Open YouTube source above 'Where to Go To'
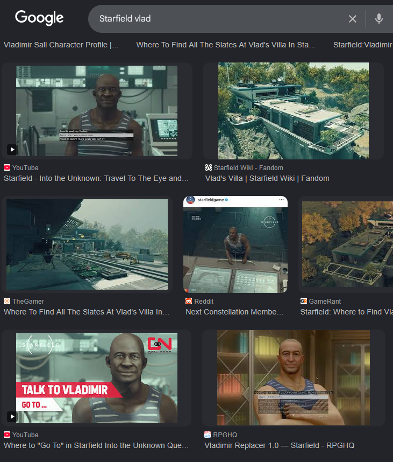The image size is (393, 462). pos(25,435)
